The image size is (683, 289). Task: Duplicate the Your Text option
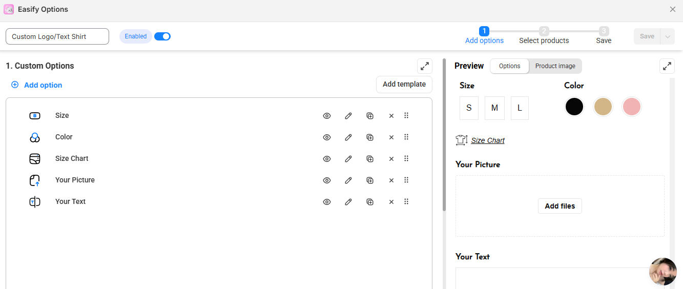[x=370, y=202]
